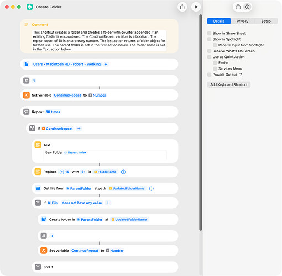Add condition plus after does not have any value
The height and width of the screenshot is (276, 282).
coord(108,203)
